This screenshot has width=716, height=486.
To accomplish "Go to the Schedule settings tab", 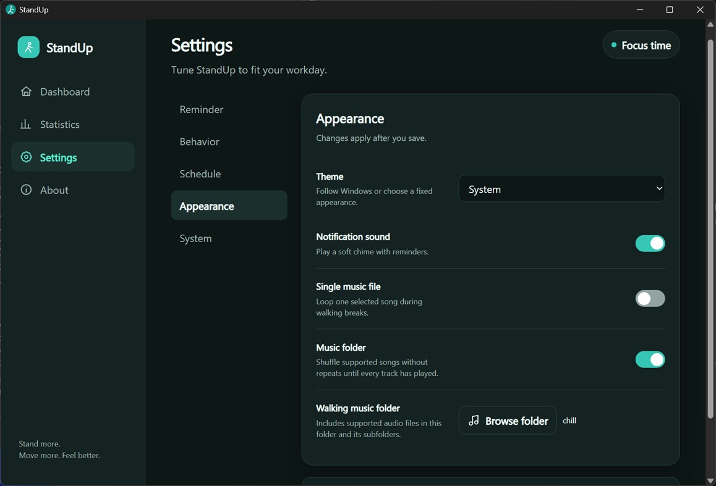I will [x=229, y=174].
